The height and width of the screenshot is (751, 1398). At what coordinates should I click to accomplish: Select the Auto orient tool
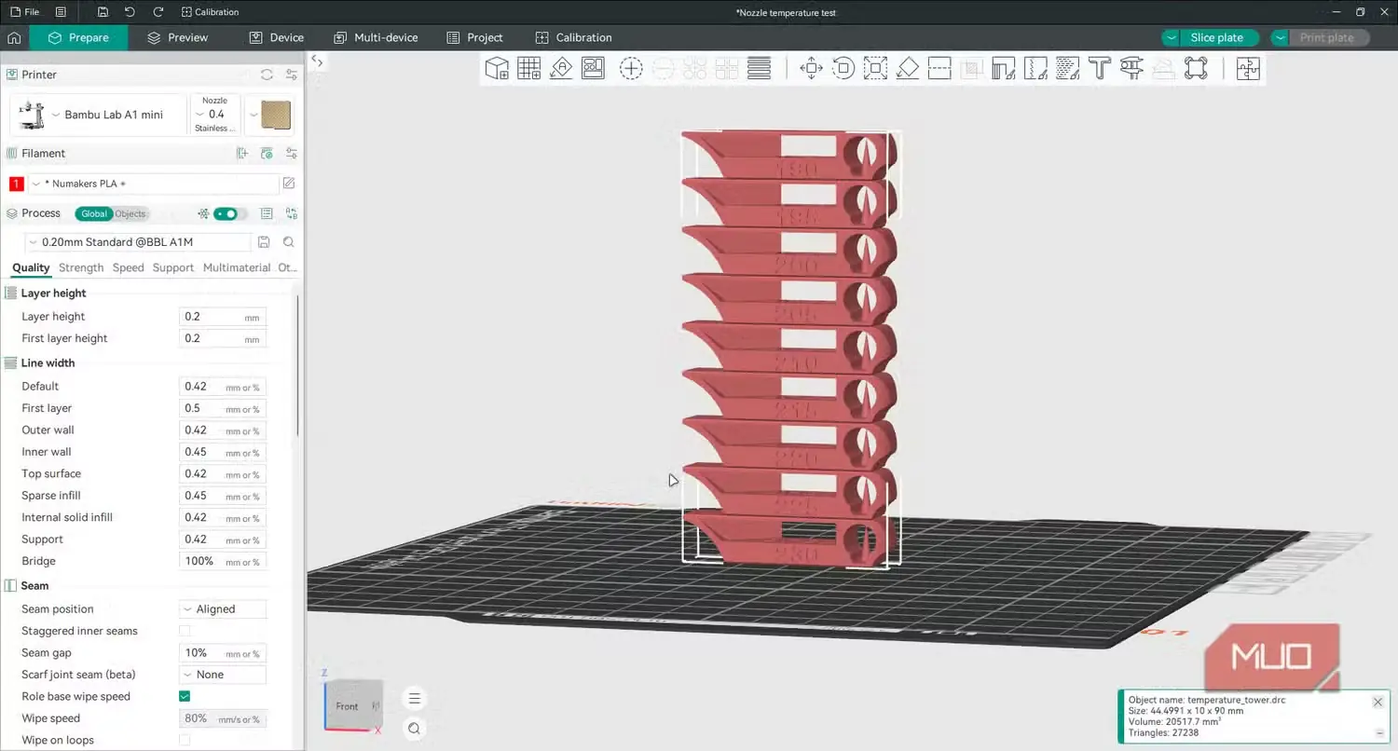click(561, 68)
